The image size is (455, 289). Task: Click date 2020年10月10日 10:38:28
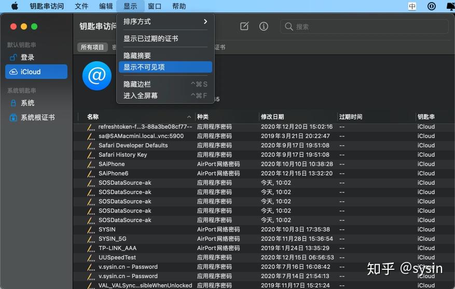(x=297, y=164)
